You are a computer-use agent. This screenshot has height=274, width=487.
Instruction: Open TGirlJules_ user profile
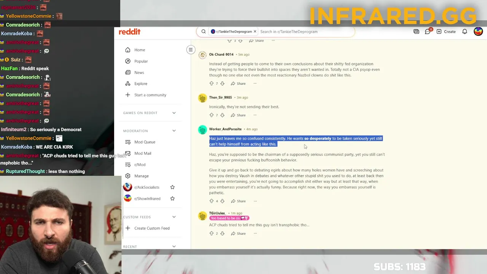coord(217,213)
